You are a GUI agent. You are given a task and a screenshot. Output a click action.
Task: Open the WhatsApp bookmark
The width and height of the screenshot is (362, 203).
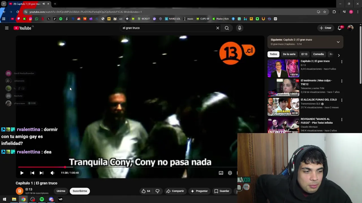(36, 19)
